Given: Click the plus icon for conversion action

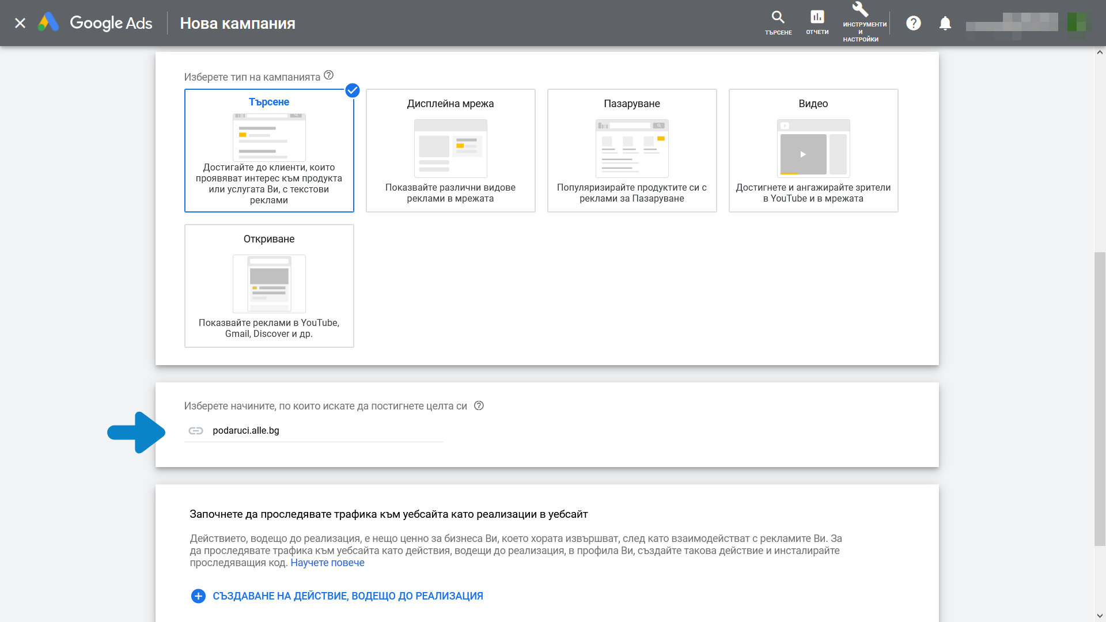Looking at the screenshot, I should (198, 596).
